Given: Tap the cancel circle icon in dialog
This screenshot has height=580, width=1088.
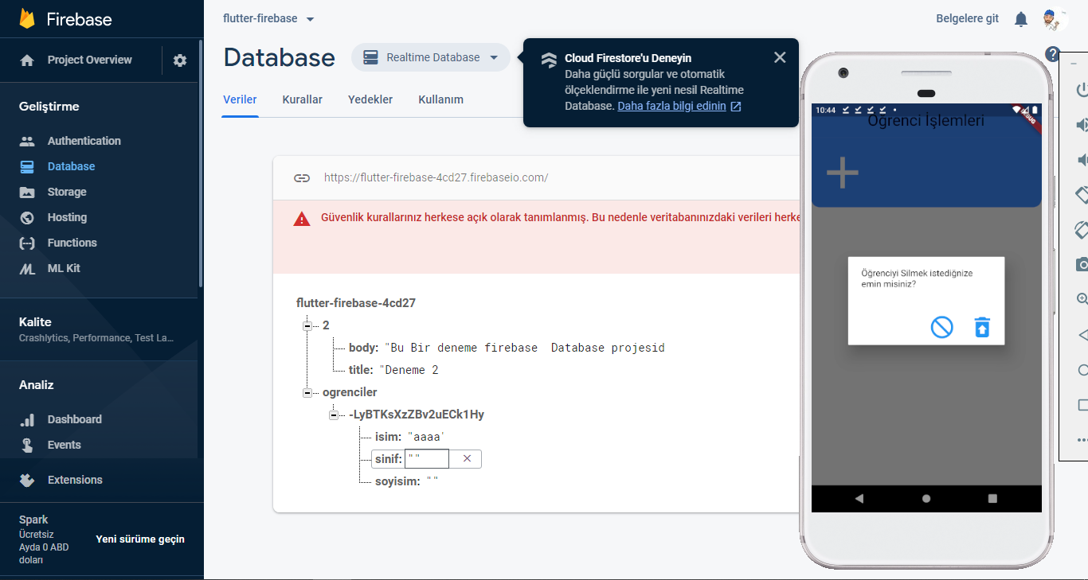Looking at the screenshot, I should pyautogui.click(x=941, y=327).
